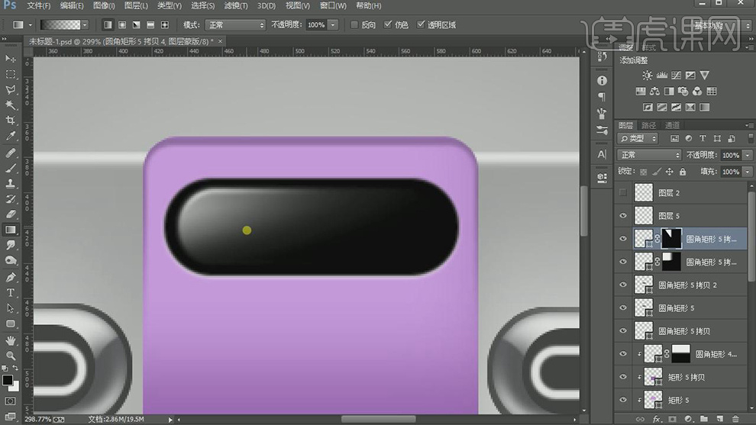Add a Curves adjustment

click(x=676, y=76)
